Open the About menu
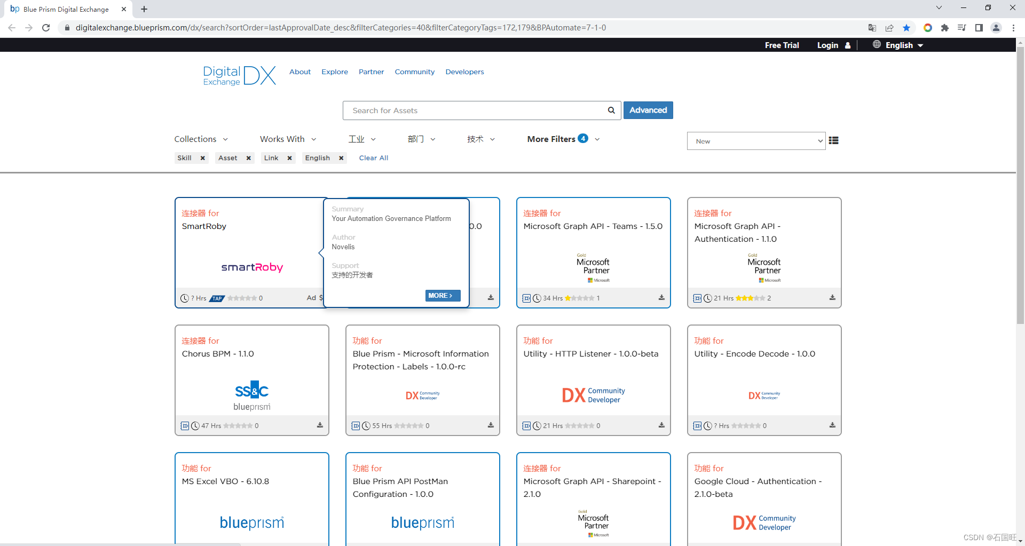This screenshot has width=1025, height=546. [x=300, y=72]
